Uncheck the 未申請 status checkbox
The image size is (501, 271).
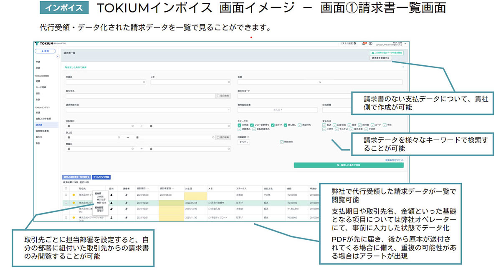[x=239, y=125]
